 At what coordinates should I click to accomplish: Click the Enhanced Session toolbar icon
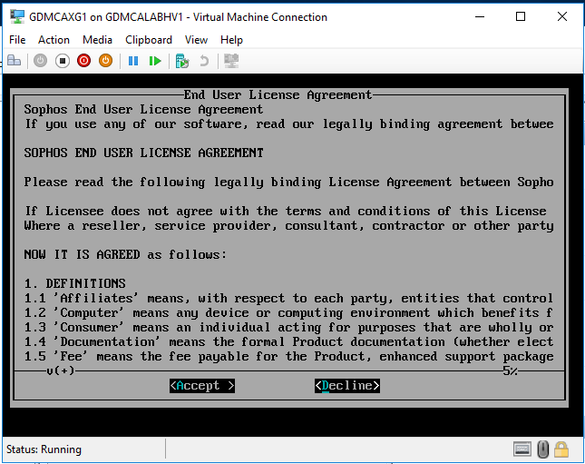point(231,61)
